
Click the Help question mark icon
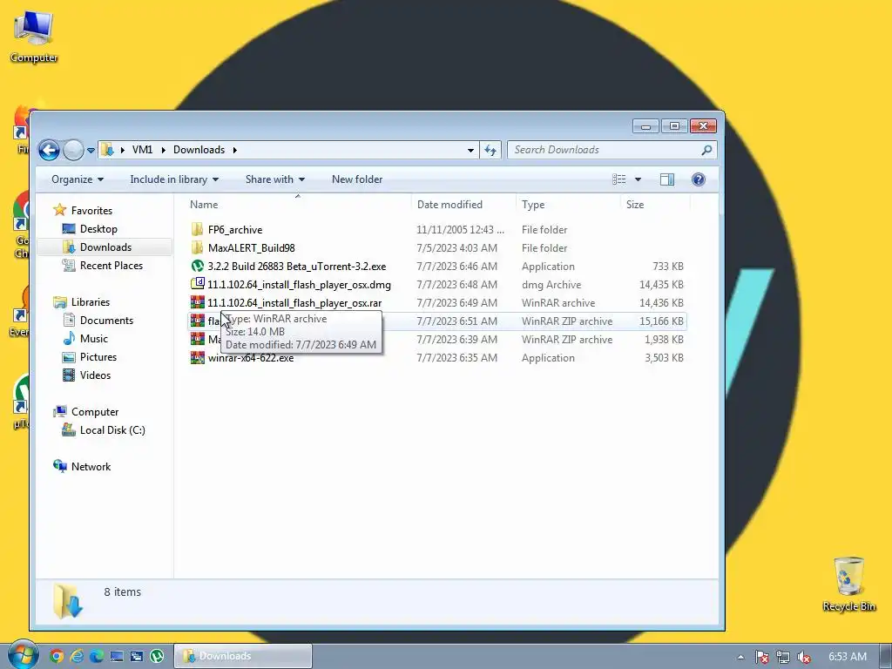(x=698, y=179)
